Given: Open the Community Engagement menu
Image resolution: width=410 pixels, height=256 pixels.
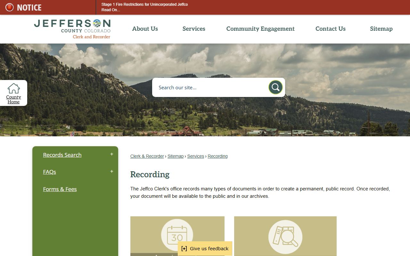Looking at the screenshot, I should (260, 29).
